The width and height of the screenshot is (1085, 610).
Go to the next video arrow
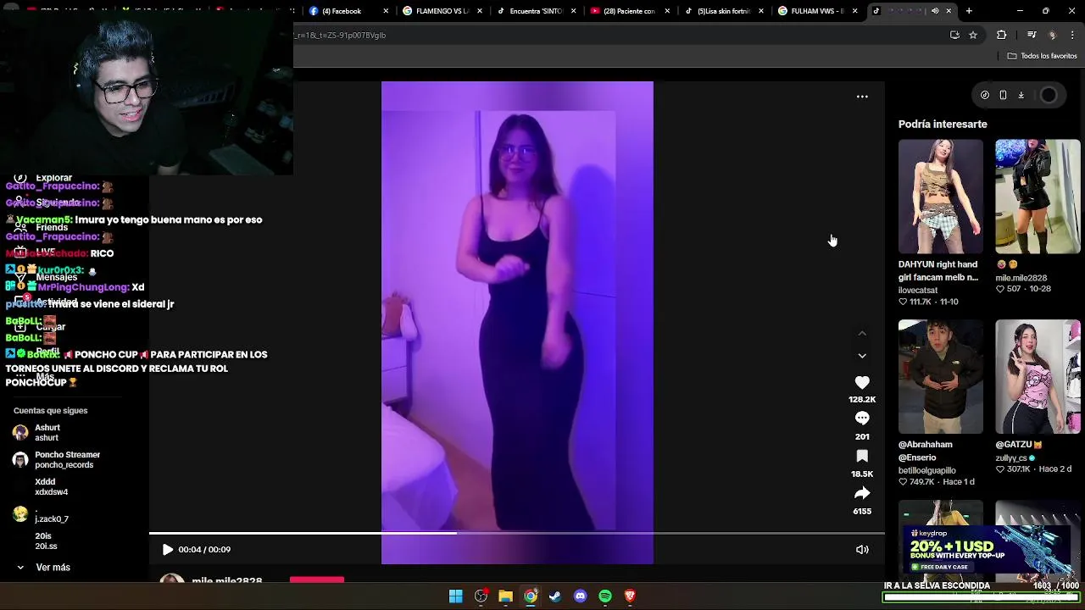click(x=862, y=356)
